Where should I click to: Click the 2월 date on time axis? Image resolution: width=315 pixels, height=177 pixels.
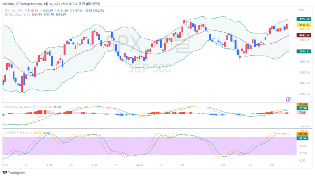(182, 165)
